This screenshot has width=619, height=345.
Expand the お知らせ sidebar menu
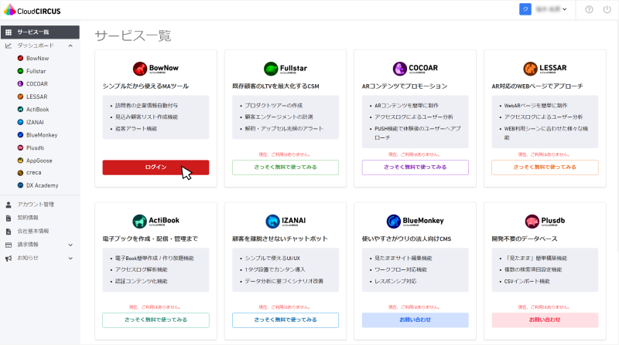[70, 259]
